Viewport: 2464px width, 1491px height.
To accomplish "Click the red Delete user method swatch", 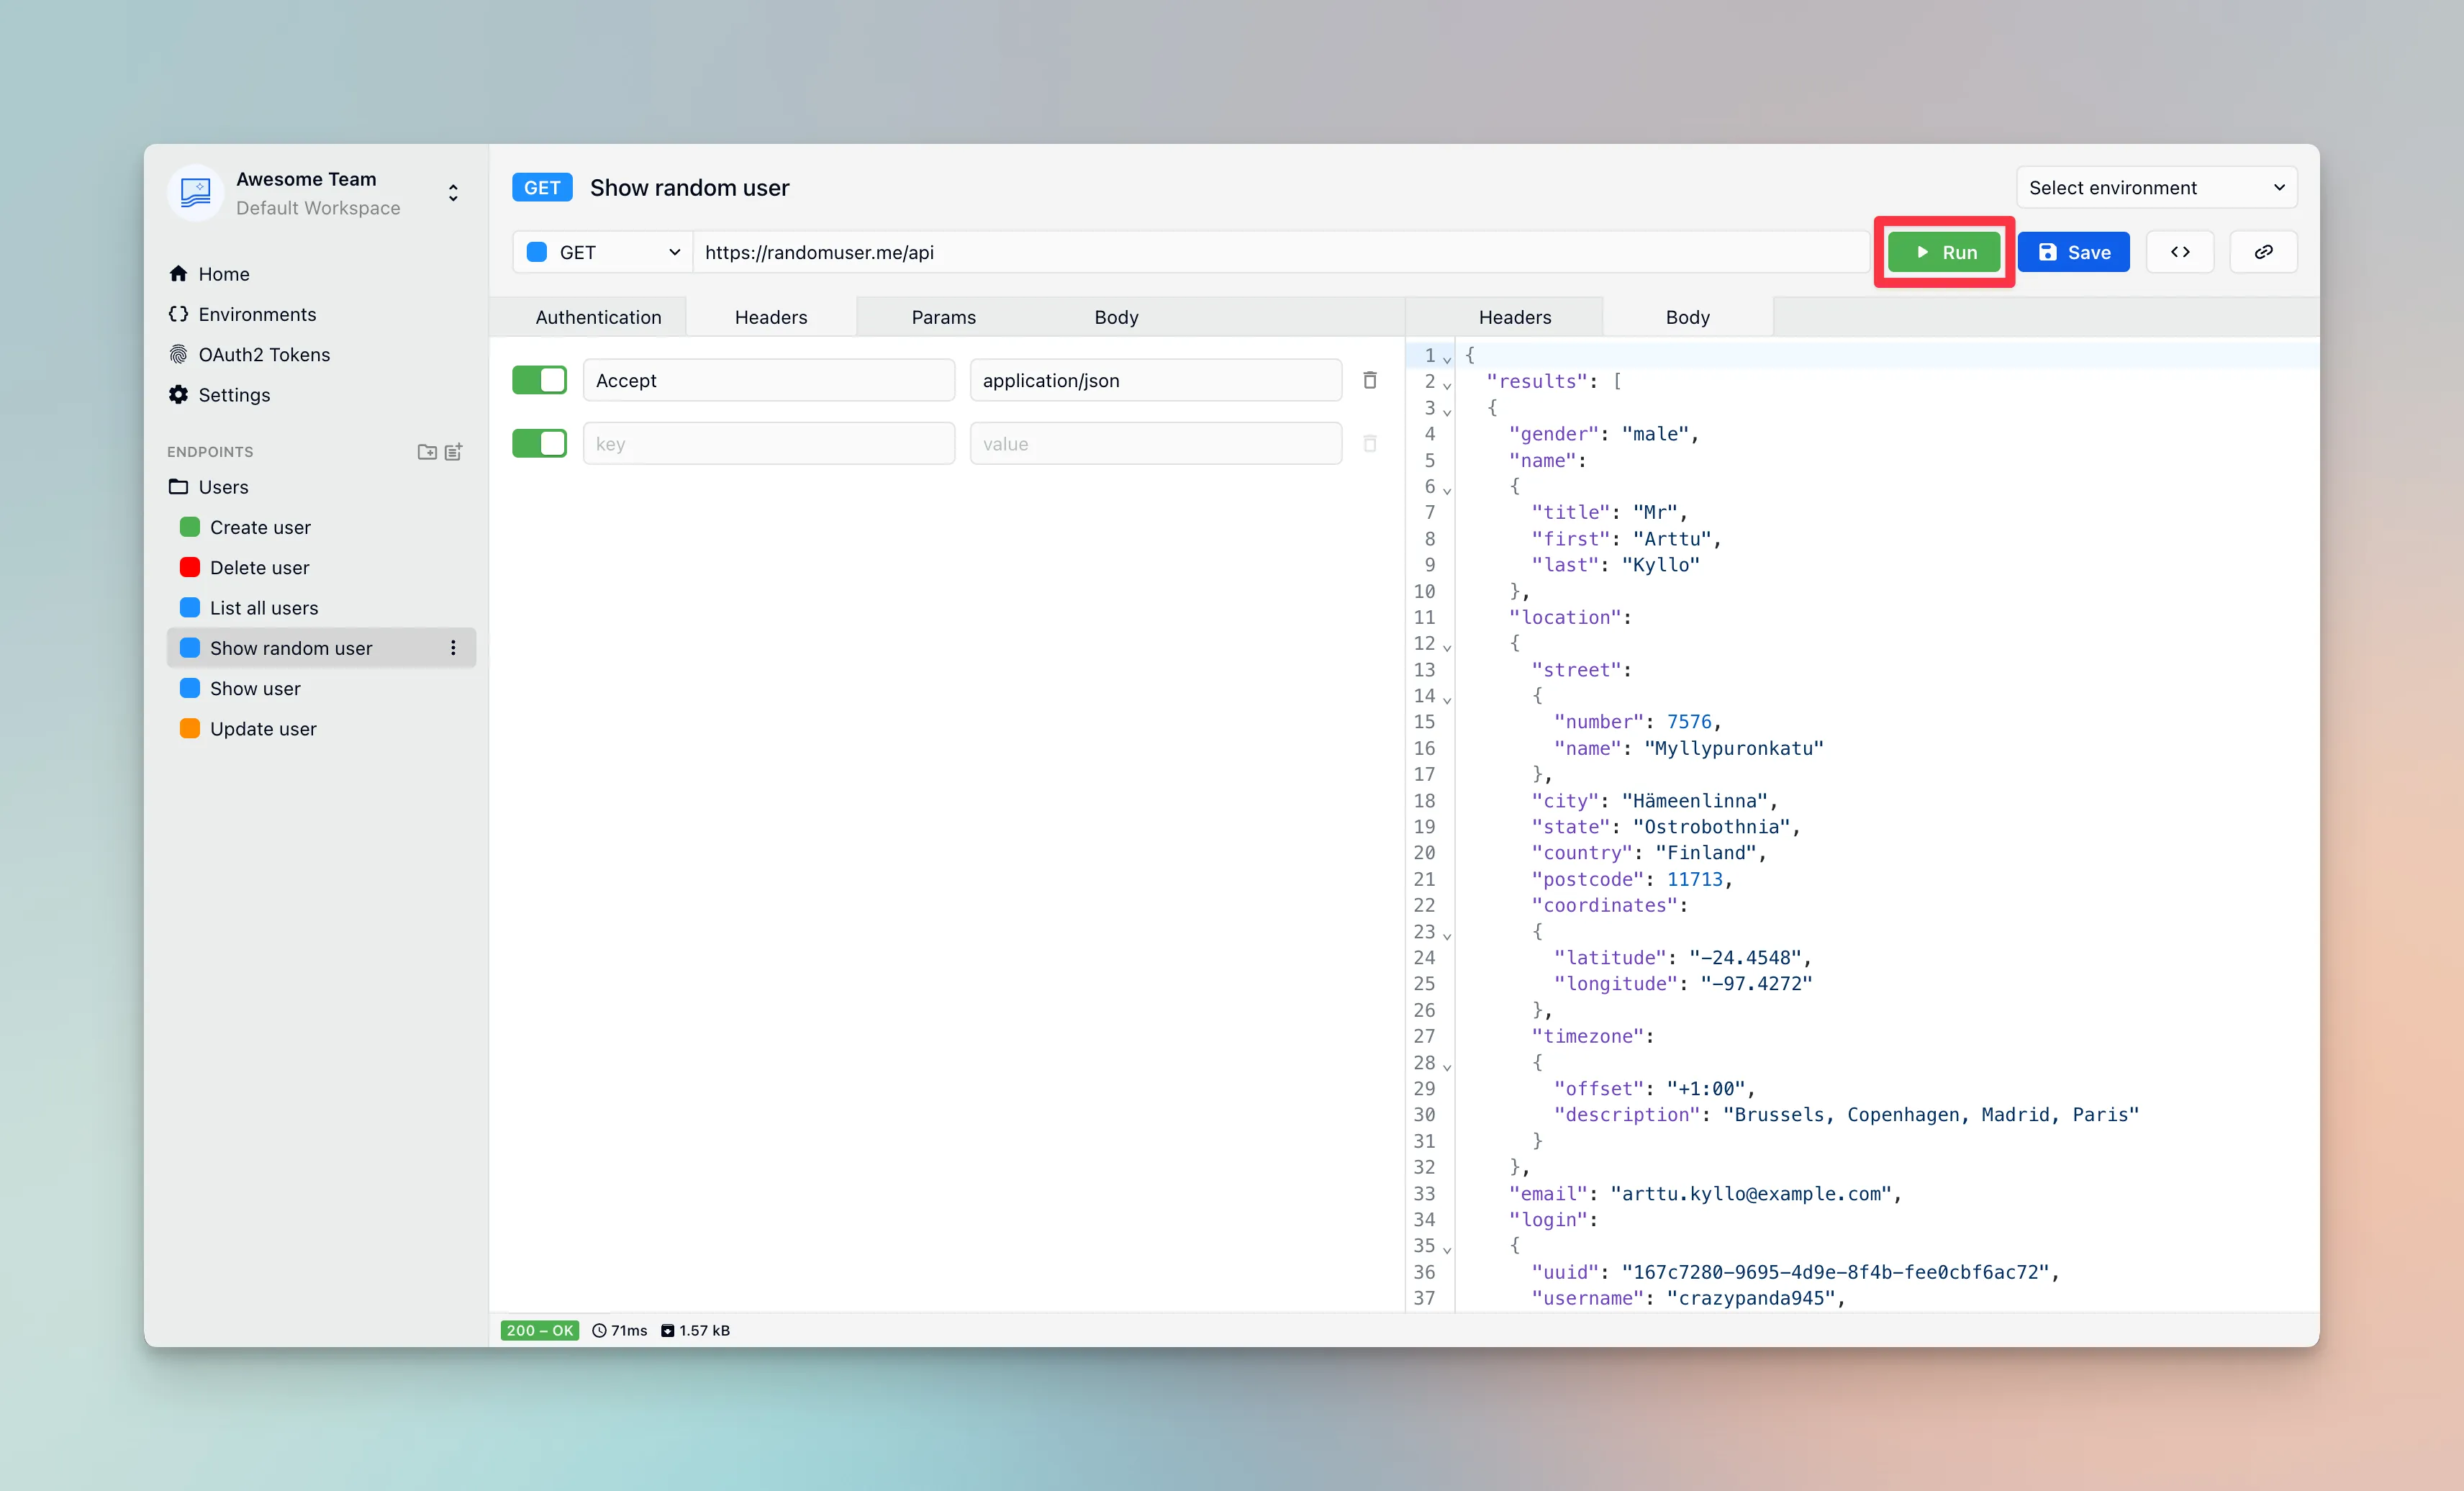I will tap(190, 567).
